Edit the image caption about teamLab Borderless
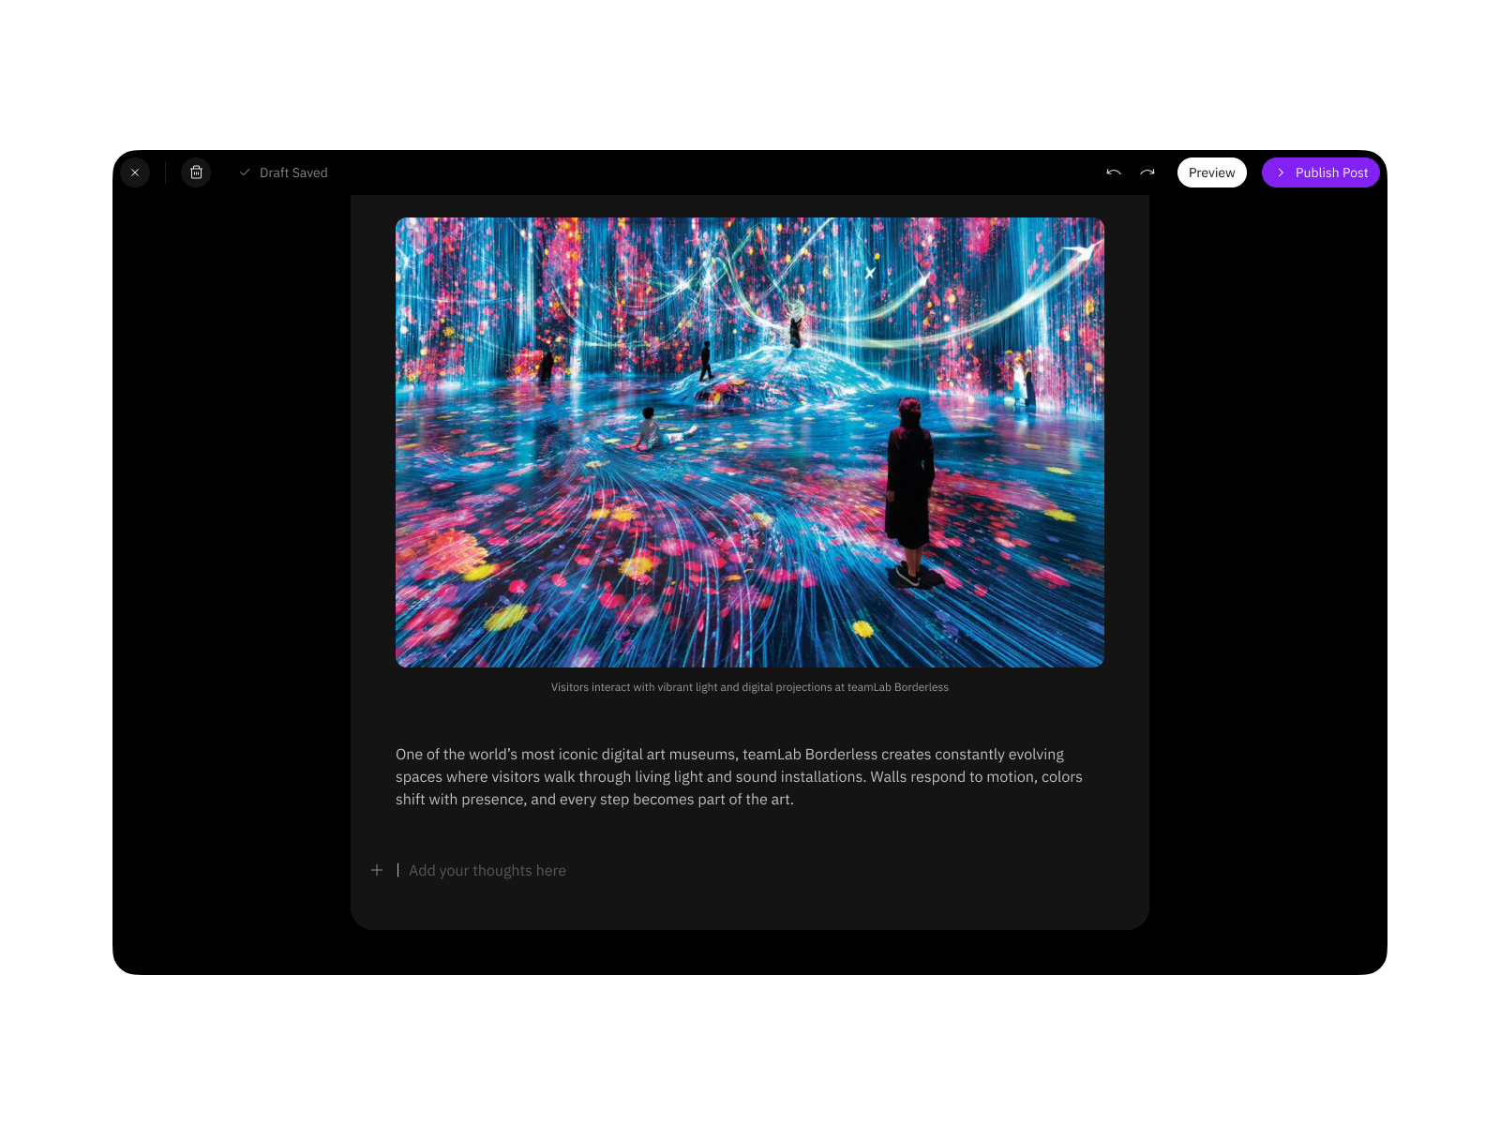 [x=749, y=687]
